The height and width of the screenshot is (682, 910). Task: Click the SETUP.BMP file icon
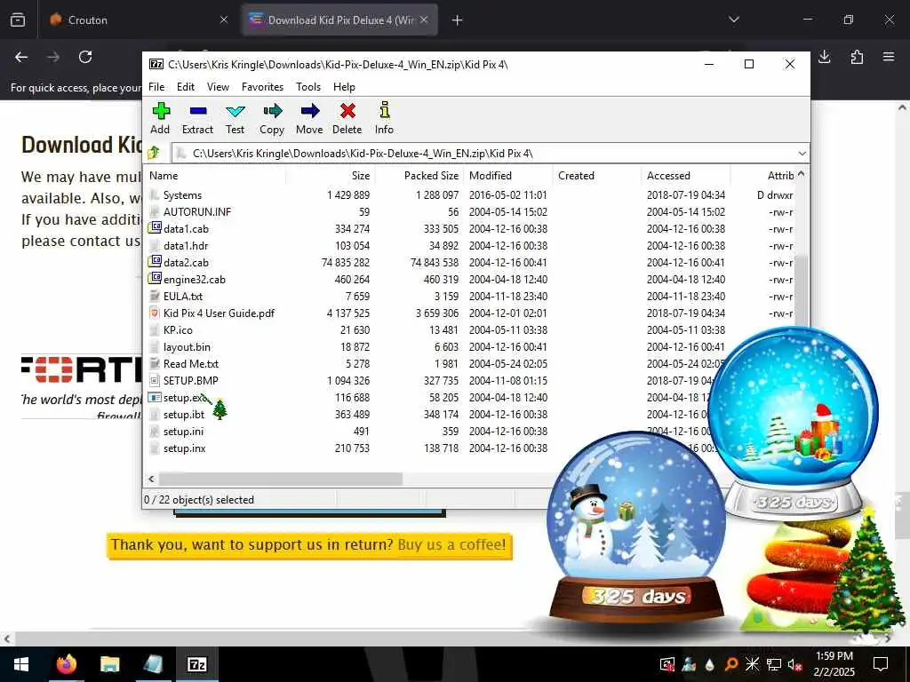155,380
